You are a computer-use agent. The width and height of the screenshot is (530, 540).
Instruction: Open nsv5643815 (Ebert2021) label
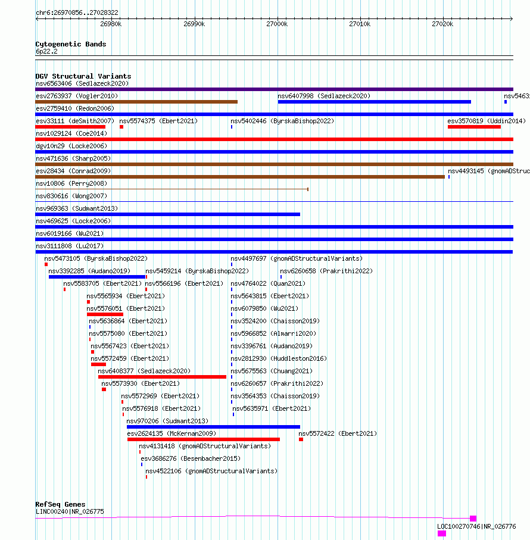(x=270, y=296)
